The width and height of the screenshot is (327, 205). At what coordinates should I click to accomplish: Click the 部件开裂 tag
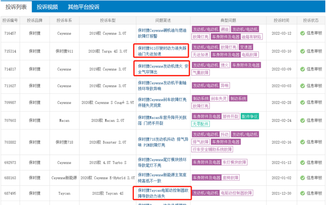pos(230,116)
